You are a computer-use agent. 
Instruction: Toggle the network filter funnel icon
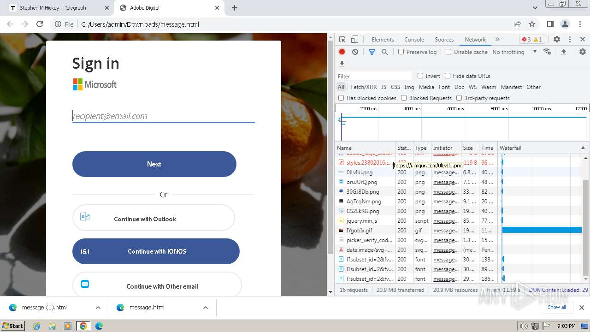click(x=372, y=52)
